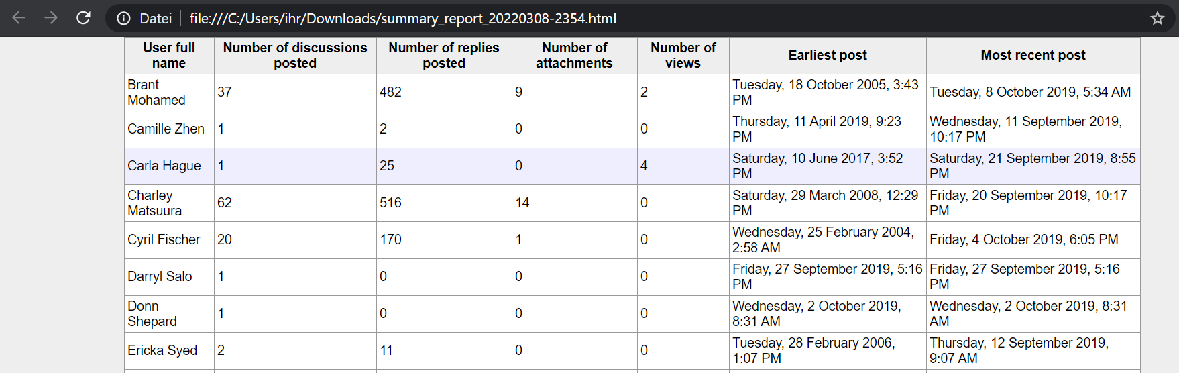This screenshot has width=1179, height=373.
Task: Click the recent post 'Friday, 4 October 2019'
Action: point(1024,240)
